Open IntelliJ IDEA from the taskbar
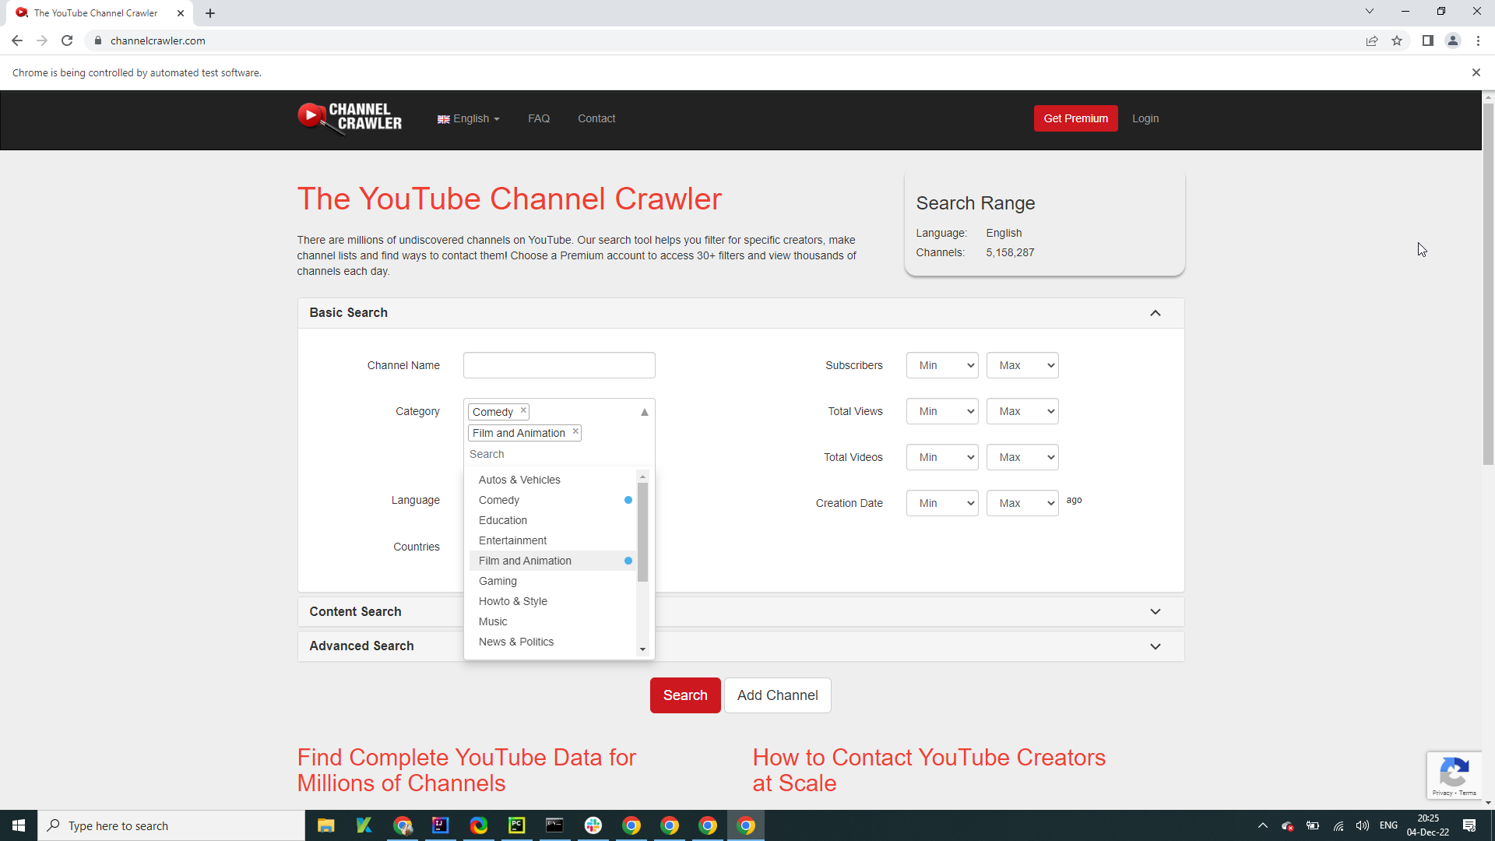 click(x=441, y=825)
